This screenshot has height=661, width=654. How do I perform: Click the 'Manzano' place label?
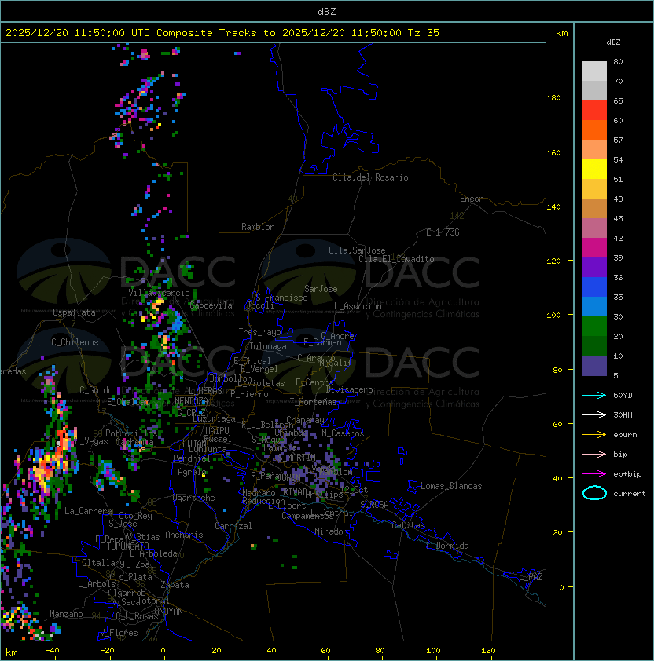pos(66,614)
